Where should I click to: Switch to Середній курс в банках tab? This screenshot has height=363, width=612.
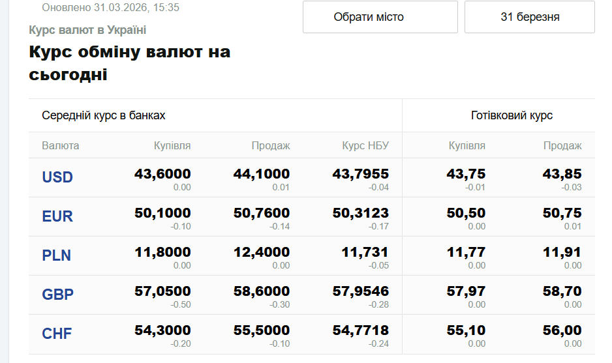(x=104, y=115)
